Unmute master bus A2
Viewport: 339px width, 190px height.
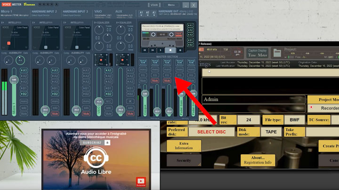[x=155, y=80]
